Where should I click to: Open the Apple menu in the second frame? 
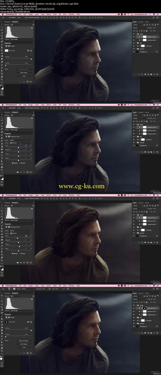3,105
